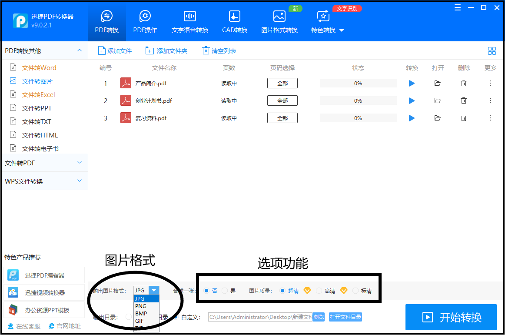Click 清空列表 to clear the list
The height and width of the screenshot is (335, 505).
click(x=219, y=50)
